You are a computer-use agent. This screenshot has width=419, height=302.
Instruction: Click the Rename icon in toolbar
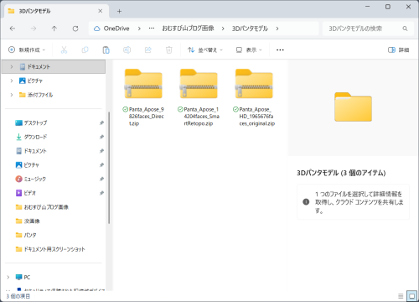click(x=127, y=50)
